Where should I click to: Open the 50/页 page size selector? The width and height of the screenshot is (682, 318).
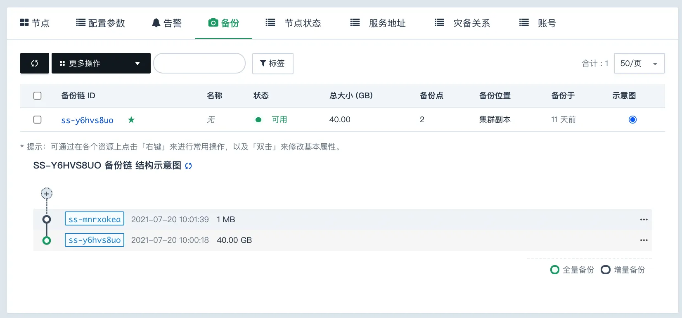point(639,63)
